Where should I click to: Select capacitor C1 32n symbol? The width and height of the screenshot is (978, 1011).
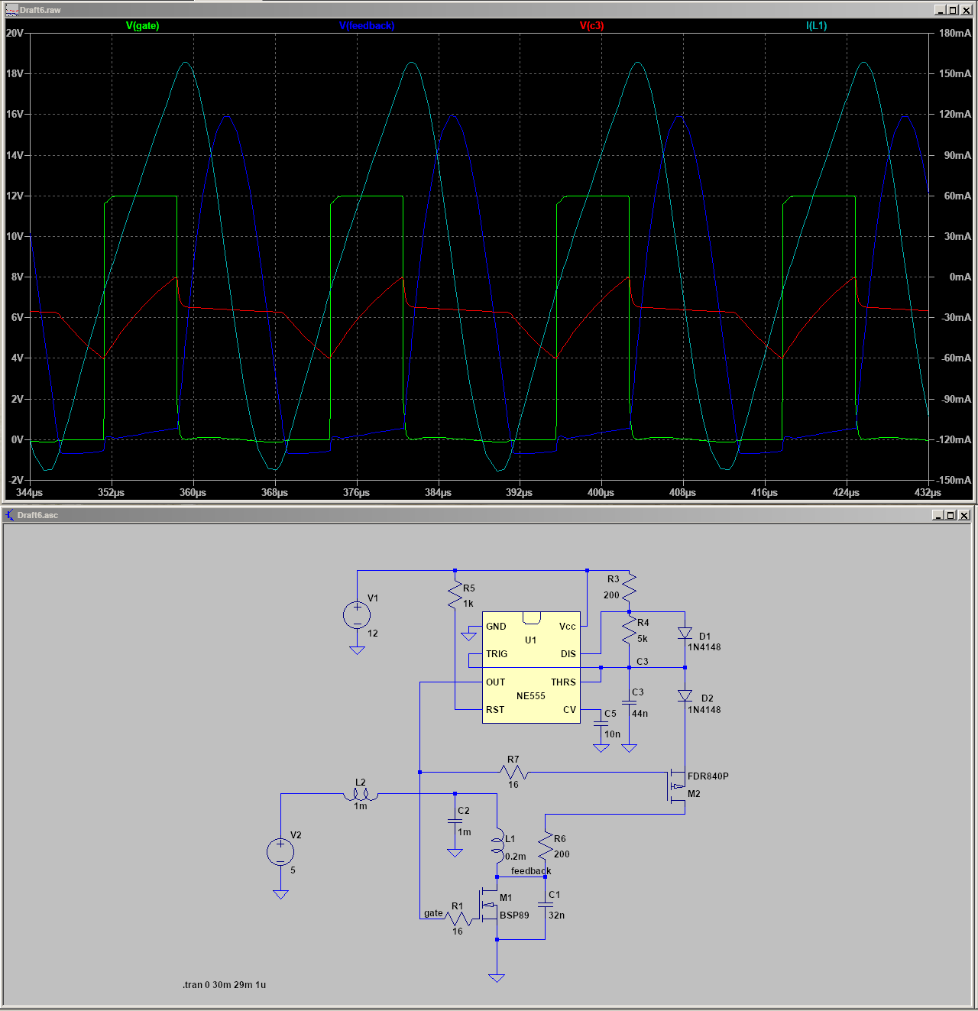click(x=546, y=905)
